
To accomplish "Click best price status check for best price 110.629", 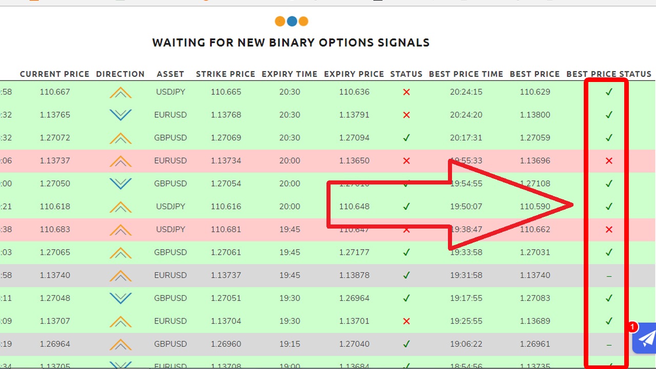I will click(x=609, y=92).
